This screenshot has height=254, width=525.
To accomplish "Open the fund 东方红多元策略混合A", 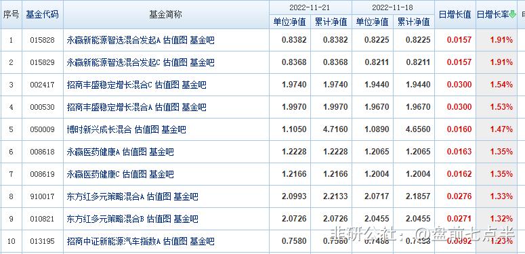I will [x=106, y=196].
